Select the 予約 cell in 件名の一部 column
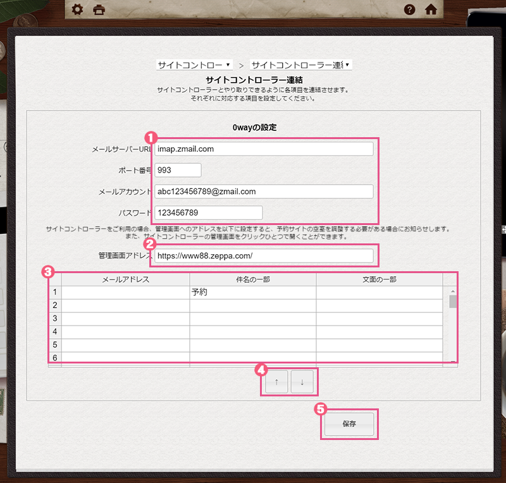506x483 pixels. (253, 292)
